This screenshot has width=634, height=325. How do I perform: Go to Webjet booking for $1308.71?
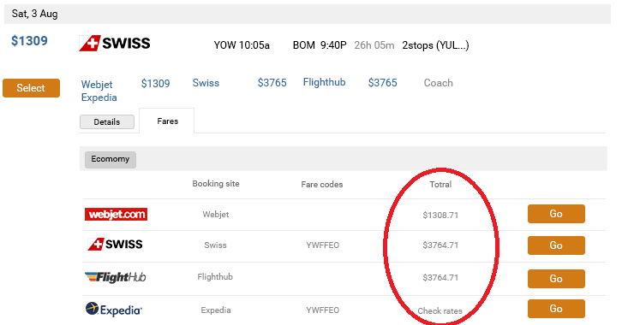pyautogui.click(x=556, y=214)
